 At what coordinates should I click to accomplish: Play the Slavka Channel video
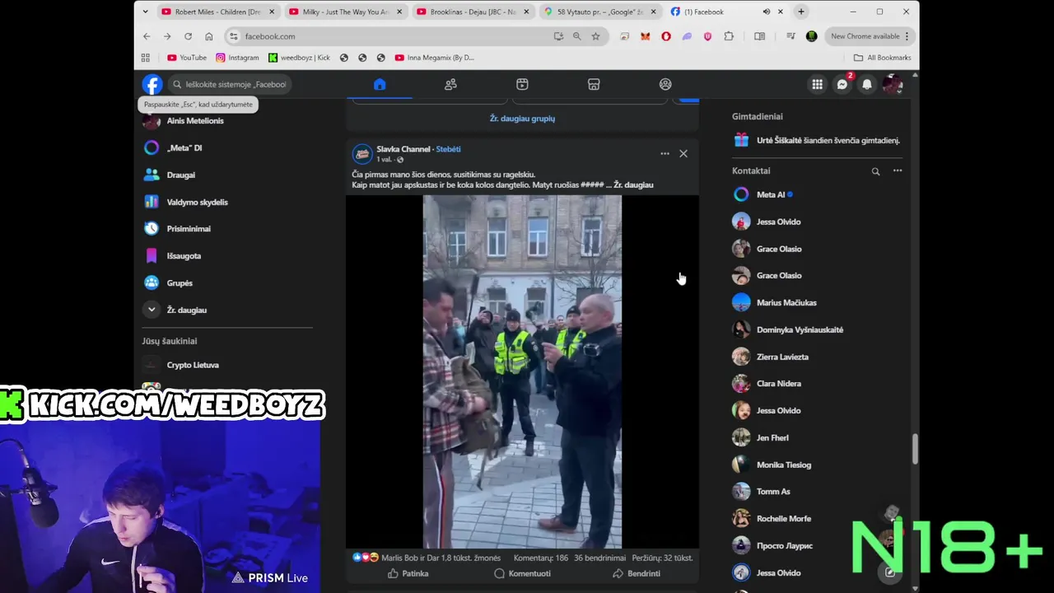(x=522, y=371)
